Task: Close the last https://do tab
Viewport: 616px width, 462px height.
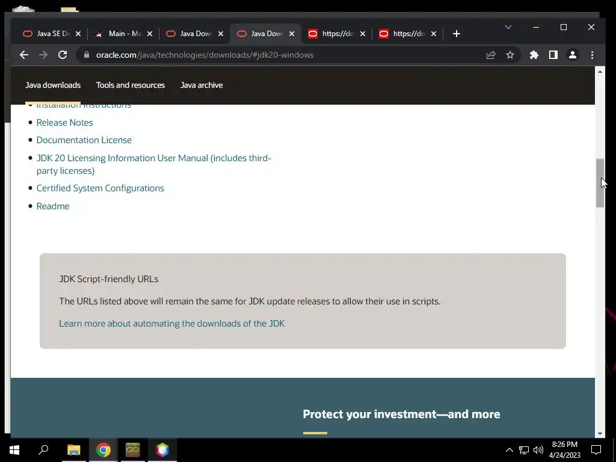Action: click(x=434, y=34)
